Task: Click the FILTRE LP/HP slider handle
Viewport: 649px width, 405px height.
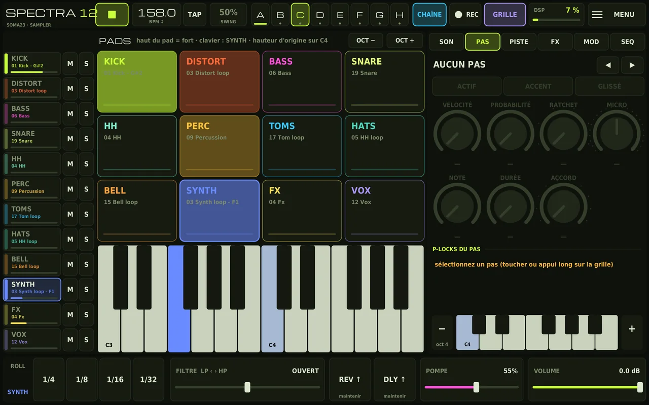Action: pos(247,387)
